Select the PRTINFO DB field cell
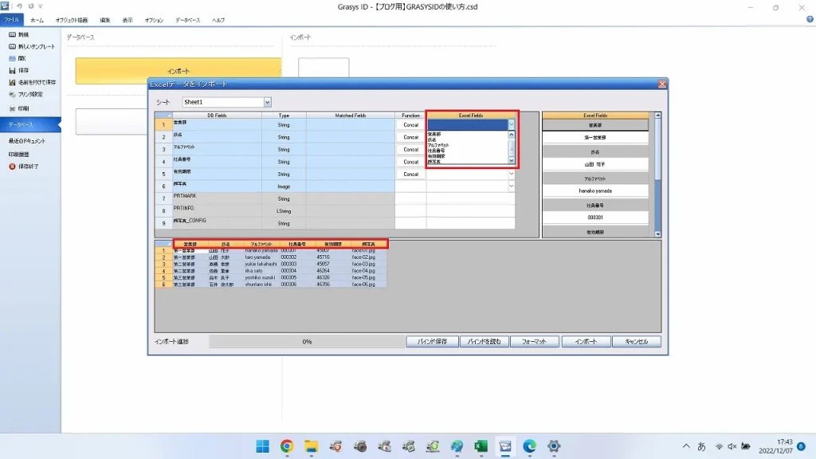816x459 pixels. click(217, 210)
